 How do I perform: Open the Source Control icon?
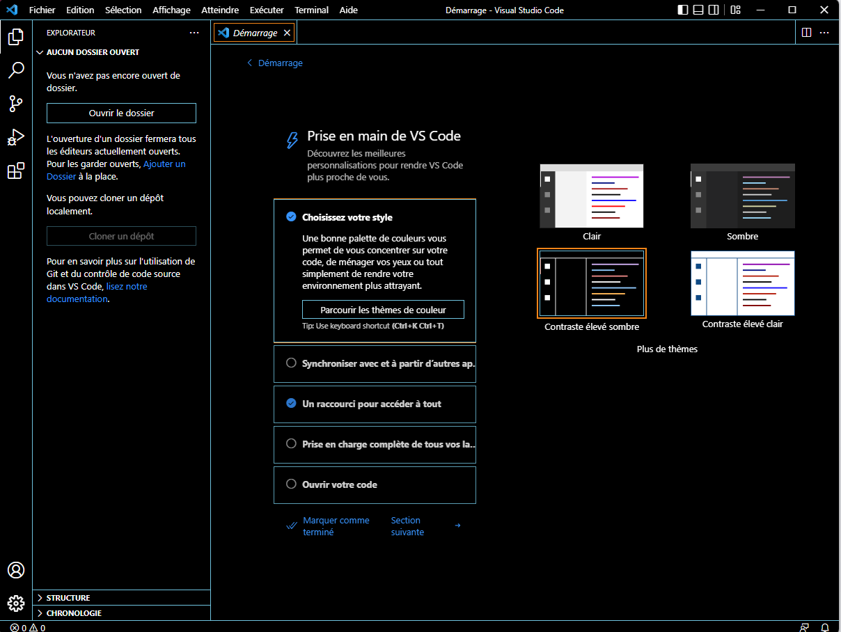15,104
